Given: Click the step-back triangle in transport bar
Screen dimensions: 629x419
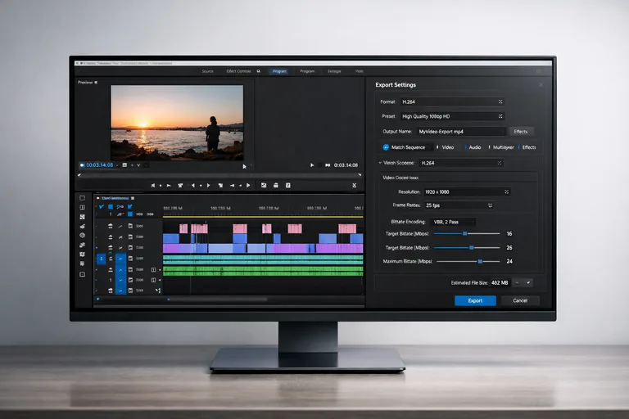Looking at the screenshot, I should (193, 185).
